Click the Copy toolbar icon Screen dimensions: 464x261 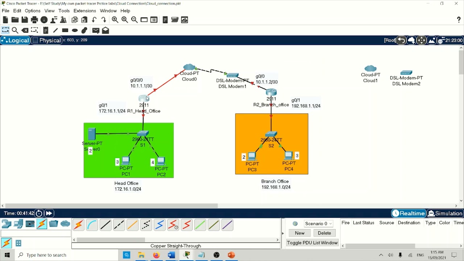pos(75,20)
